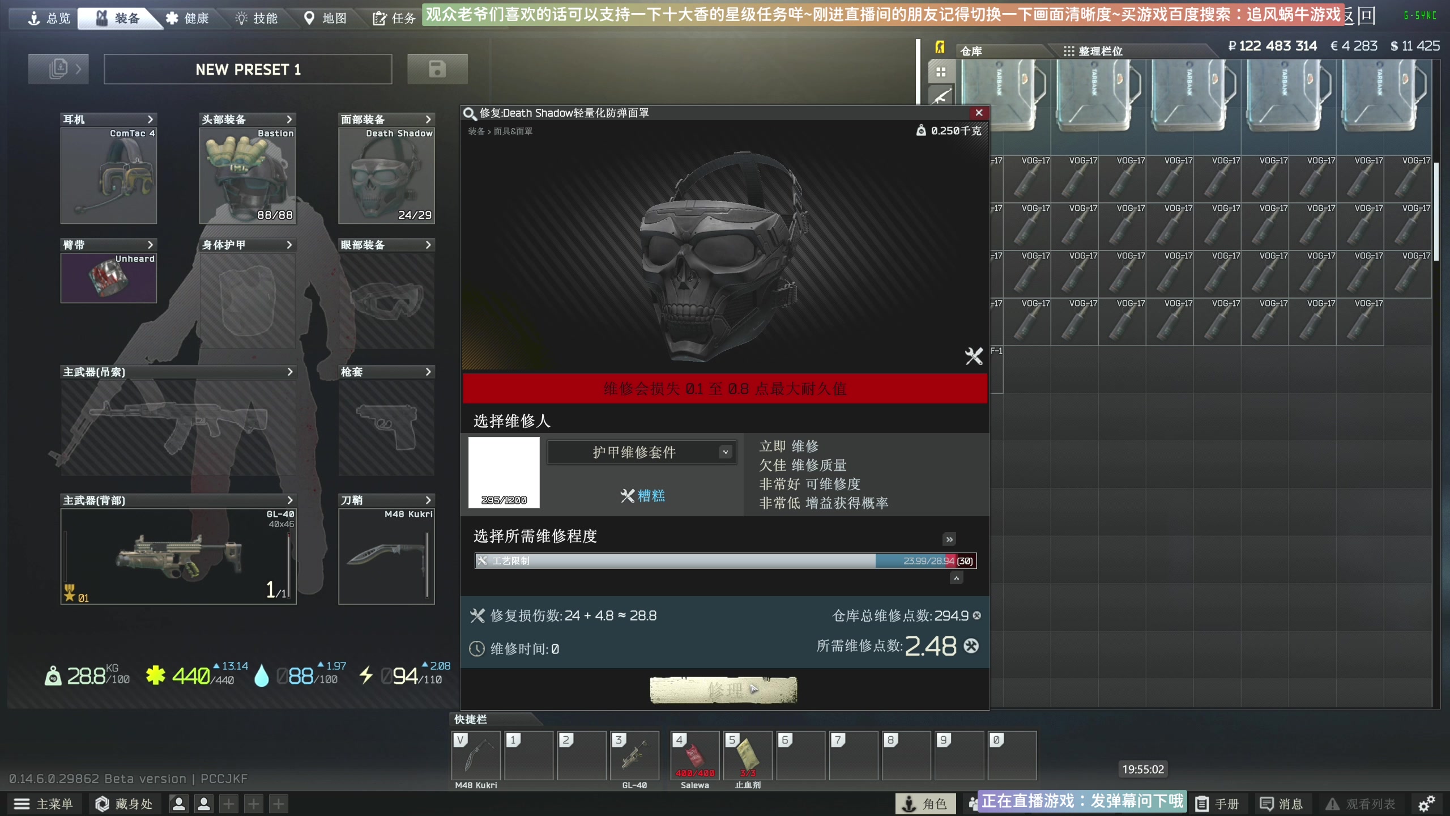Save preset with floppy disk icon
This screenshot has height=816, width=1450.
(x=437, y=69)
